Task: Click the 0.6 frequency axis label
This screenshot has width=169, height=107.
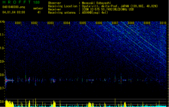Action: [2, 102]
